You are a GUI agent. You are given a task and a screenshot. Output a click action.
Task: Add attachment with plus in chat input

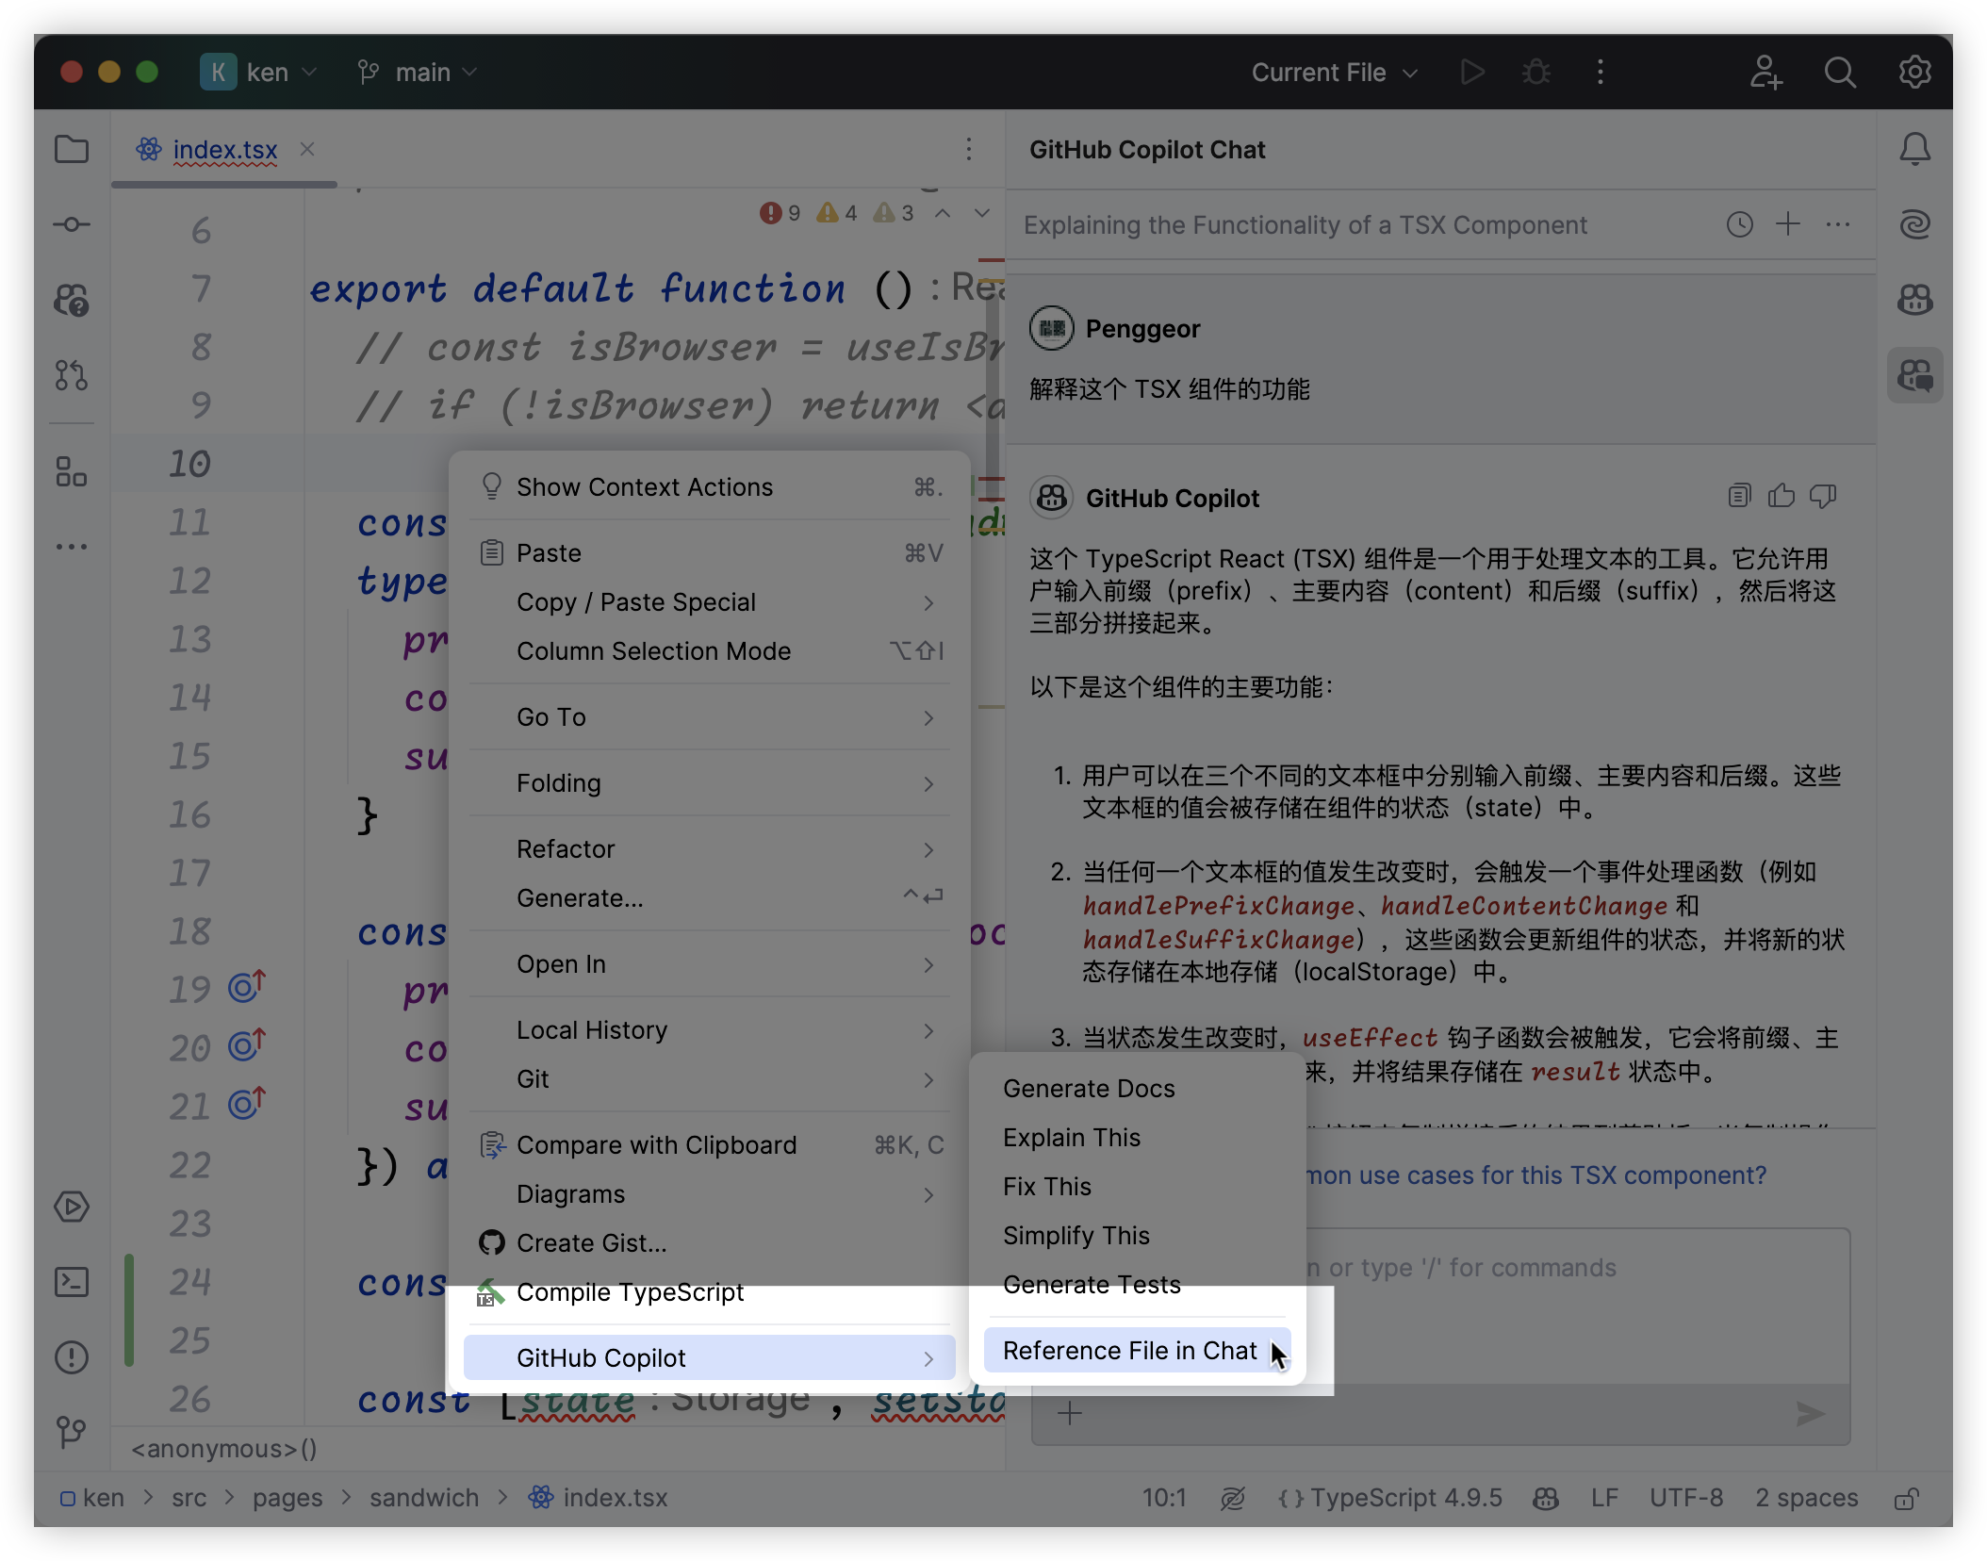1070,1413
